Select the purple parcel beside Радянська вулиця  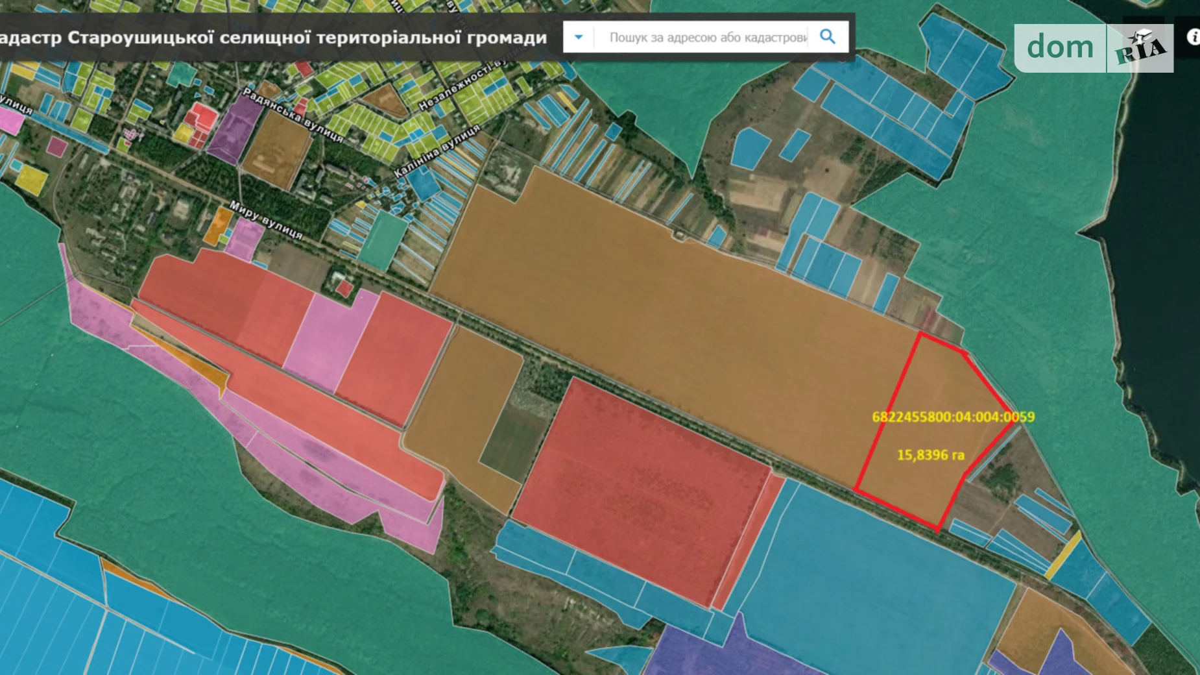click(x=235, y=130)
